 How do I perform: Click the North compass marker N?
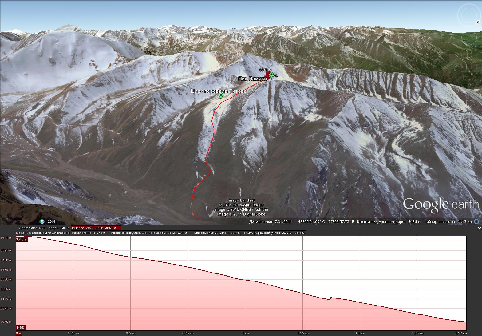click(478, 22)
